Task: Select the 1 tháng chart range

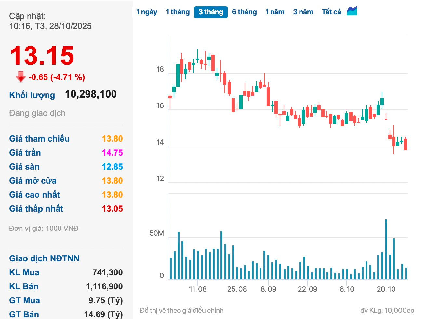Action: click(x=178, y=12)
